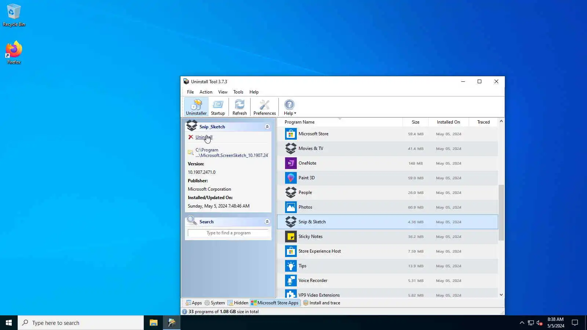587x330 pixels.
Task: Show hidden system tray icons
Action: [522, 323]
